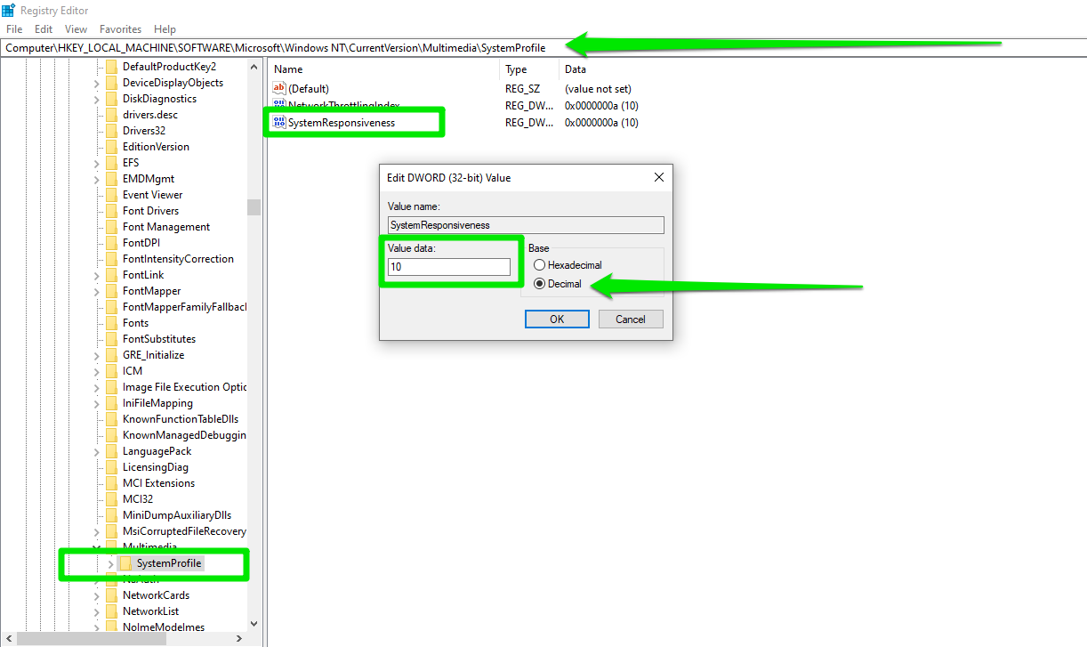The width and height of the screenshot is (1087, 647).
Task: Expand the EFS key
Action: (x=97, y=163)
